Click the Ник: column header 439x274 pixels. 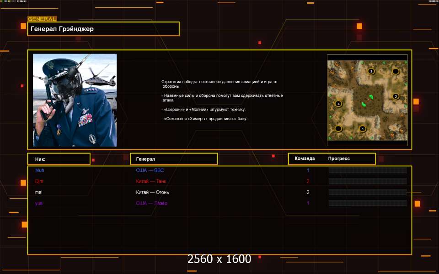coord(59,159)
